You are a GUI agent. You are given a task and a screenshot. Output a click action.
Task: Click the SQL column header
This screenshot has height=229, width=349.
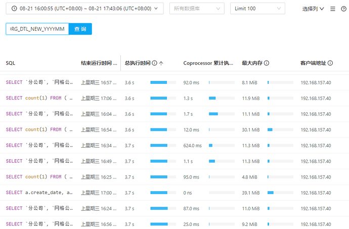pos(11,63)
